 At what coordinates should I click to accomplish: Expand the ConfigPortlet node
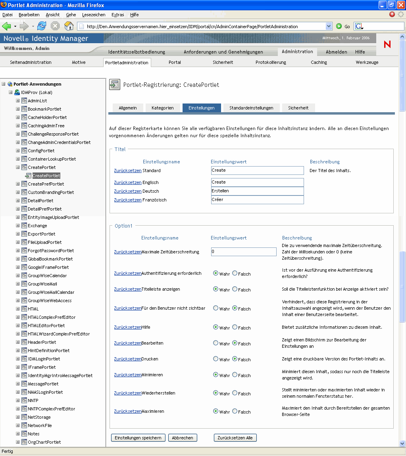[x=17, y=151]
